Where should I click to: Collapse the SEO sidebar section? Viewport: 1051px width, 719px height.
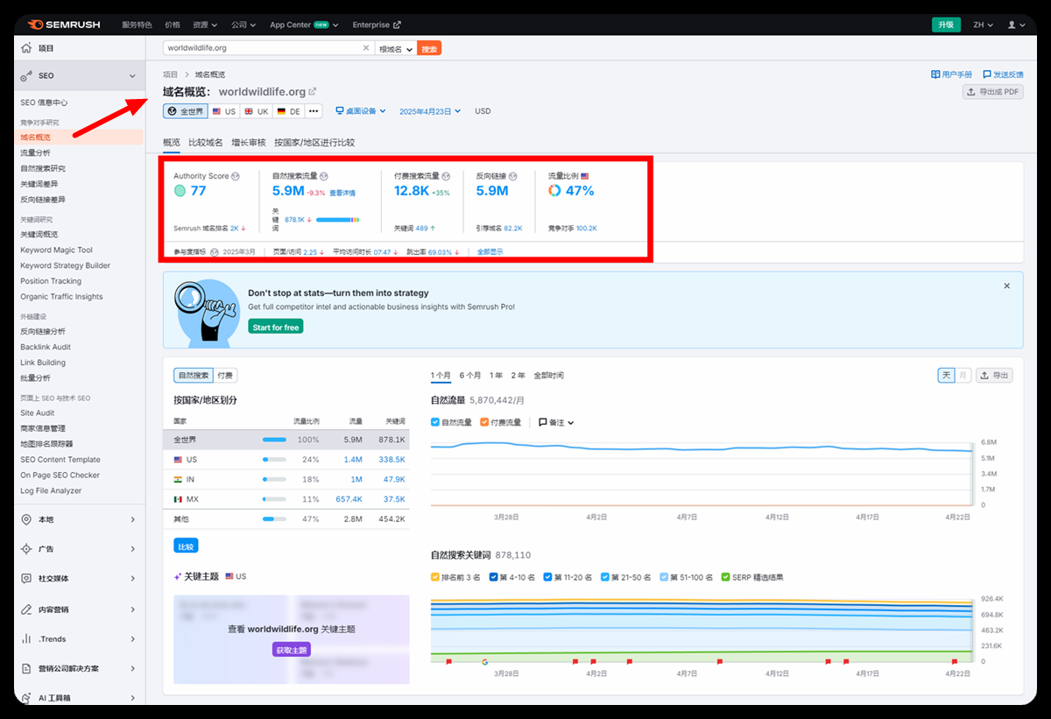[x=132, y=76]
